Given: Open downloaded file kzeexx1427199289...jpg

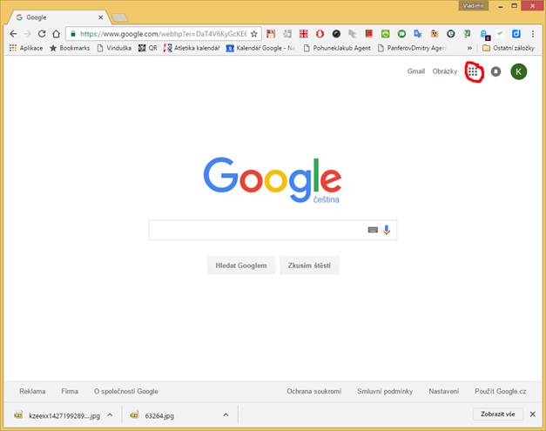Looking at the screenshot, I should click(64, 415).
